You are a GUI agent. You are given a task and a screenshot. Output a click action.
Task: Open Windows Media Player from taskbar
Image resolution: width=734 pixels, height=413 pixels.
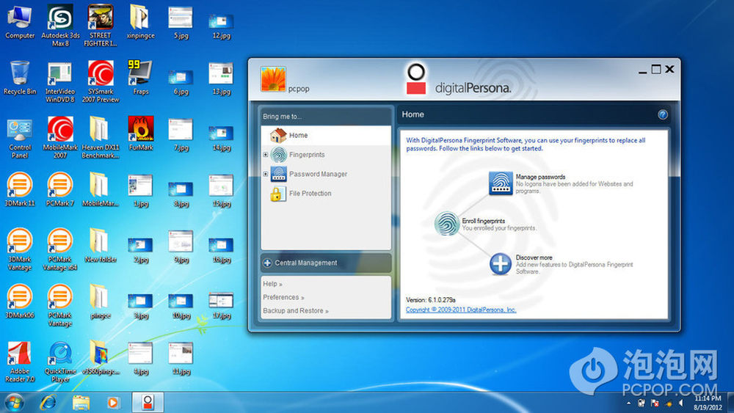click(x=113, y=402)
